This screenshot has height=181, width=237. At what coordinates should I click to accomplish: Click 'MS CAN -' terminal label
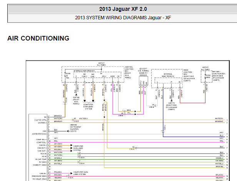[93, 75]
